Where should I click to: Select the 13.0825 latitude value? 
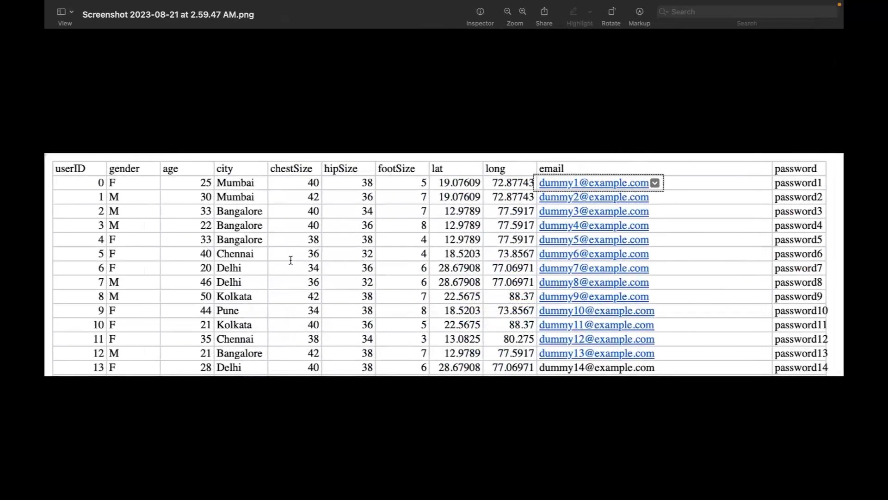tap(462, 339)
